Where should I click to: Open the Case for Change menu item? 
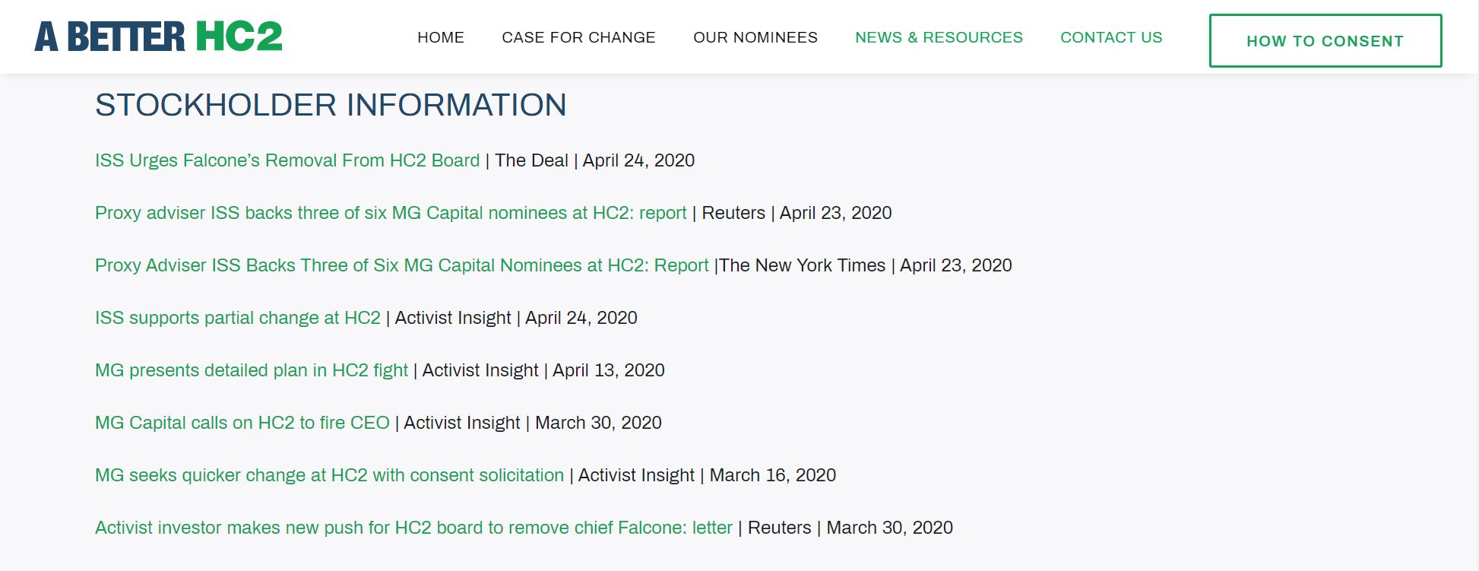tap(578, 37)
